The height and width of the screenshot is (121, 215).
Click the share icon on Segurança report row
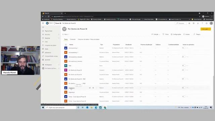pyautogui.click(x=90, y=88)
